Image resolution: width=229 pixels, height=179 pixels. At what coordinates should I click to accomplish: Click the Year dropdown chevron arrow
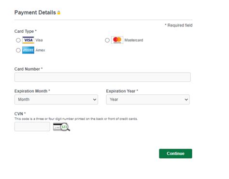click(x=186, y=100)
